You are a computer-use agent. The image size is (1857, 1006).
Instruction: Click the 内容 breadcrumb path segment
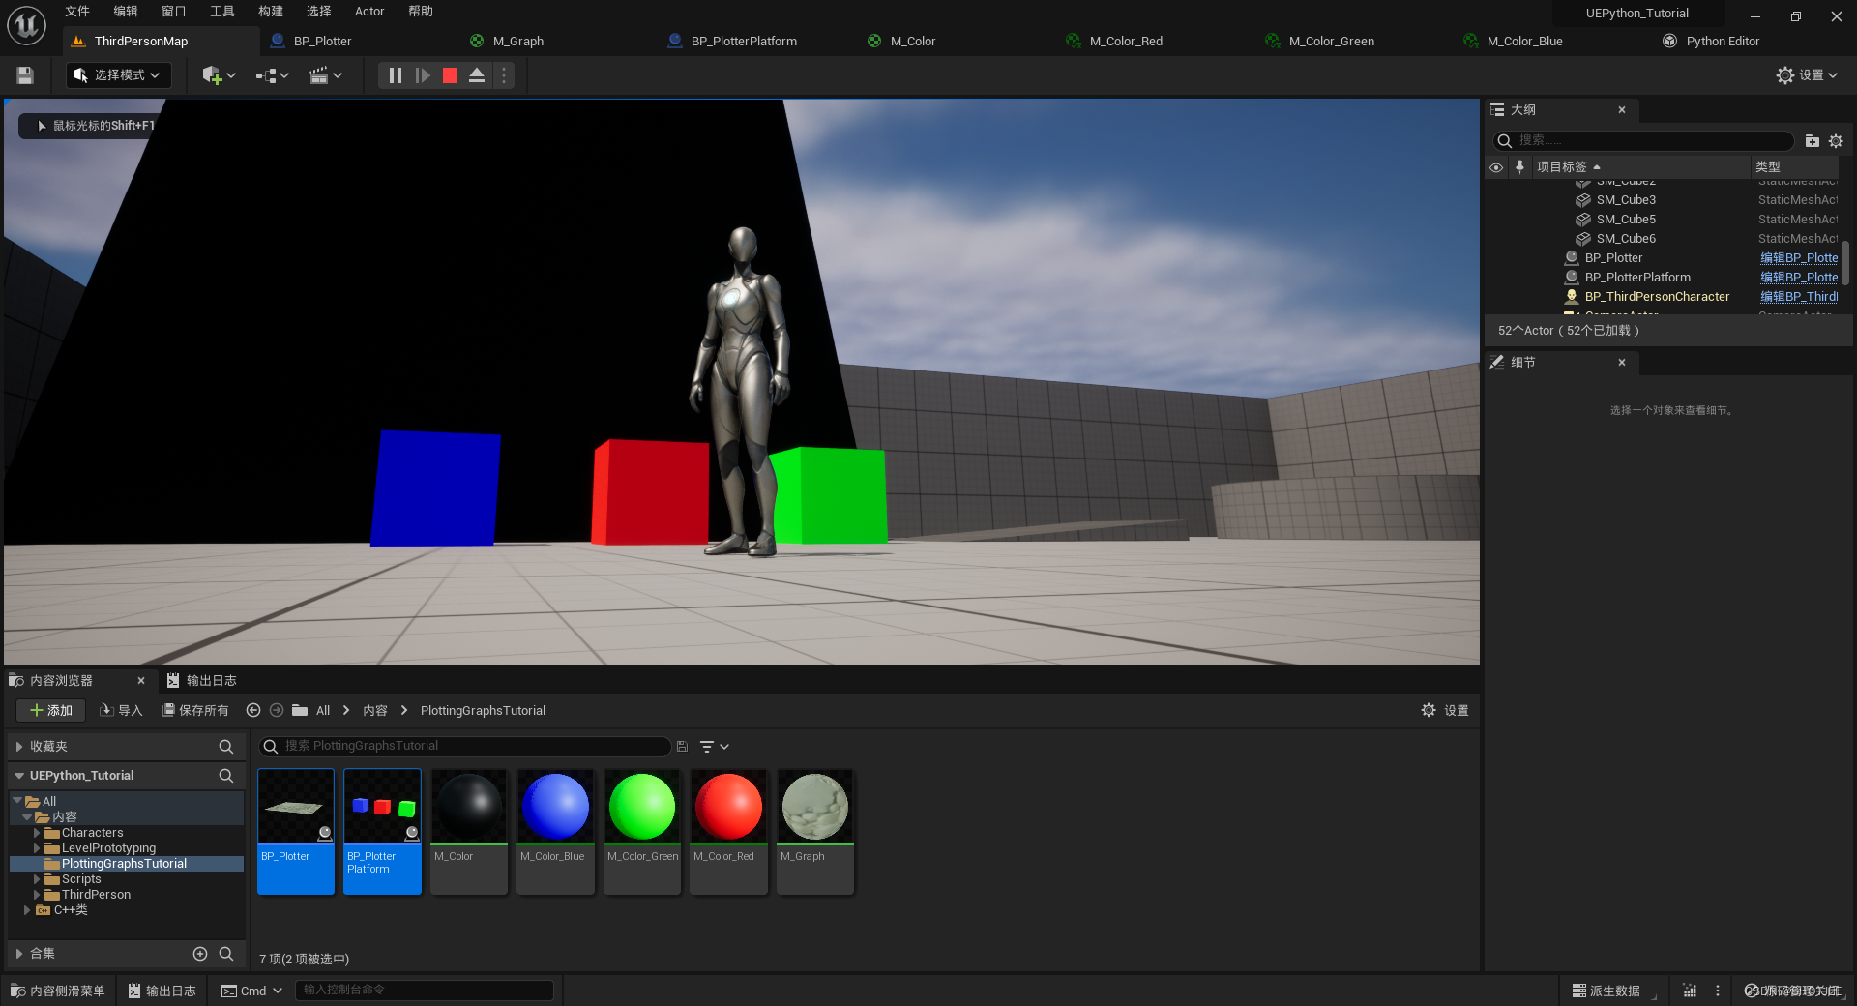click(x=375, y=711)
